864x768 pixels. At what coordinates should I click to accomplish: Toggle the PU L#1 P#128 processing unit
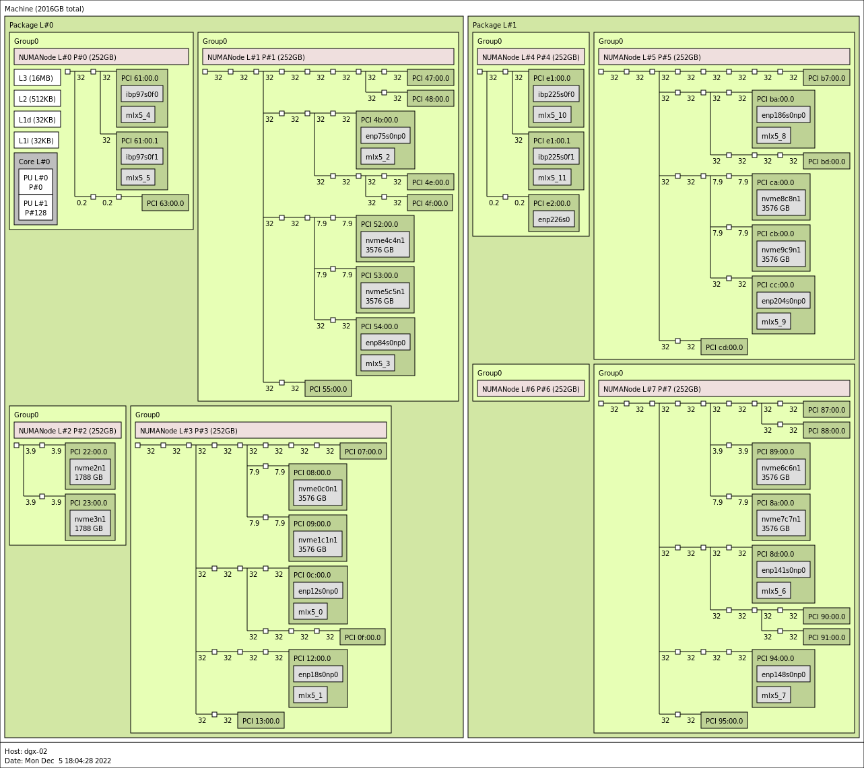click(x=35, y=209)
